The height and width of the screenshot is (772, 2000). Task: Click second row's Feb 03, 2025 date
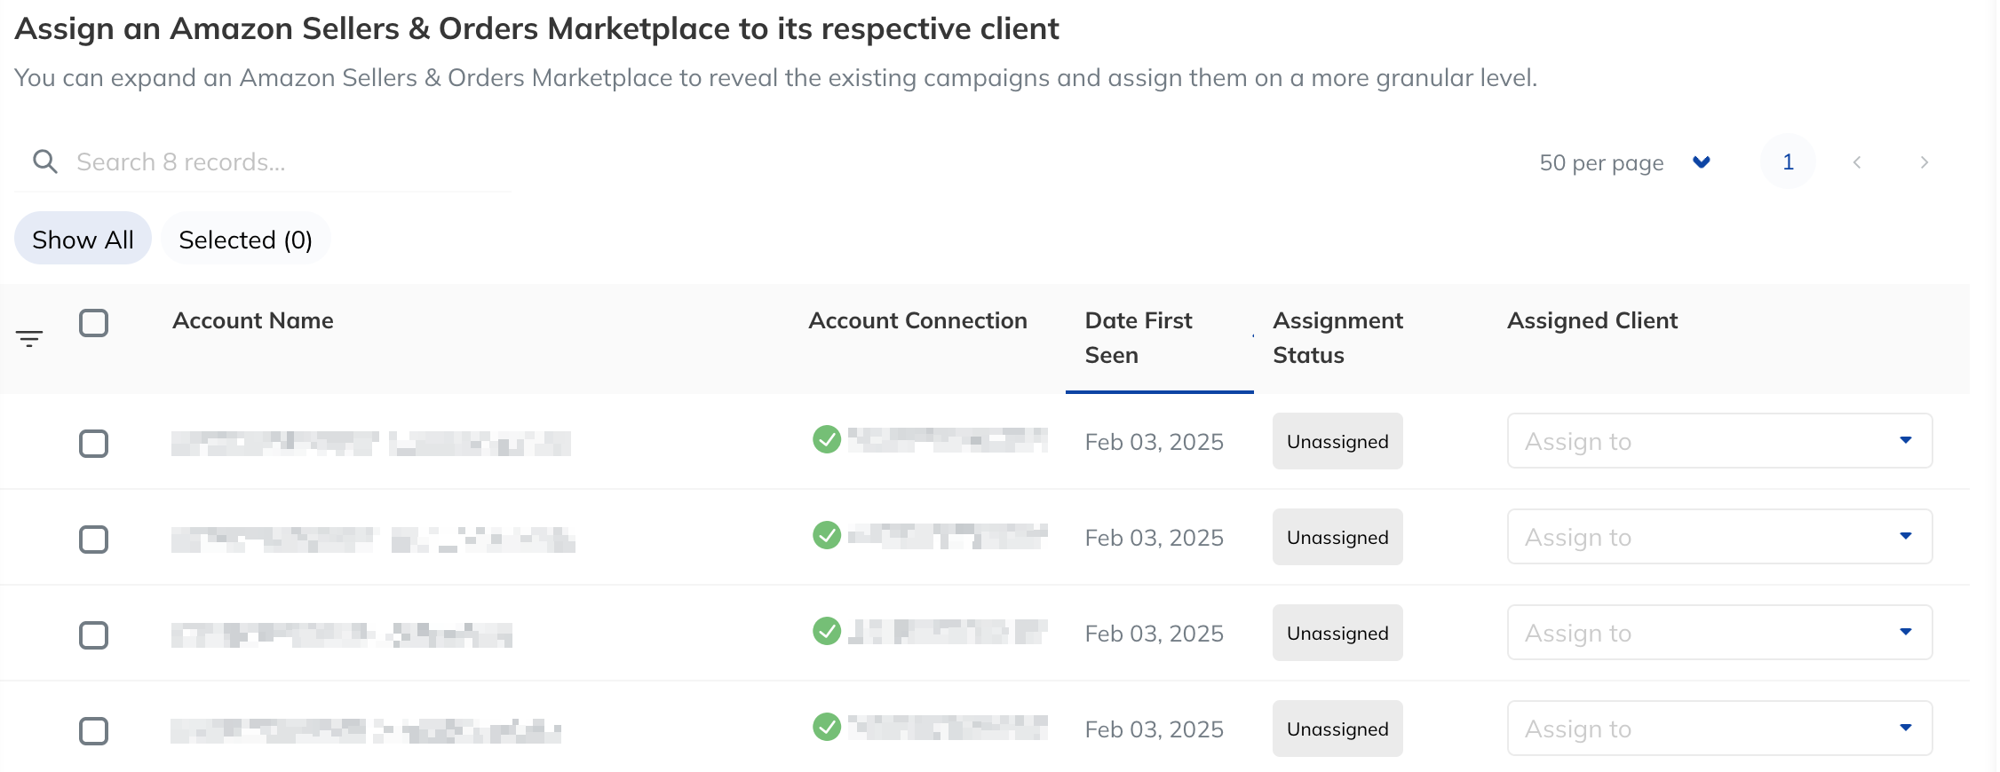pos(1154,538)
